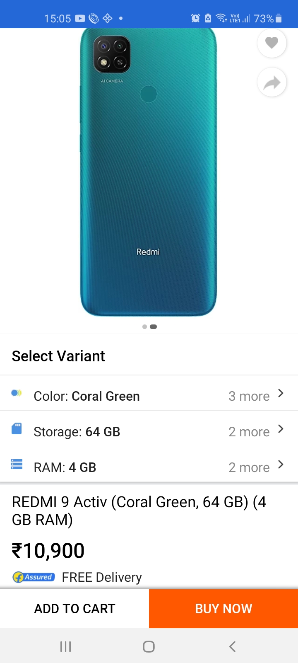Tap the share arrow icon
Screen dimensions: 298x663
coord(272,82)
